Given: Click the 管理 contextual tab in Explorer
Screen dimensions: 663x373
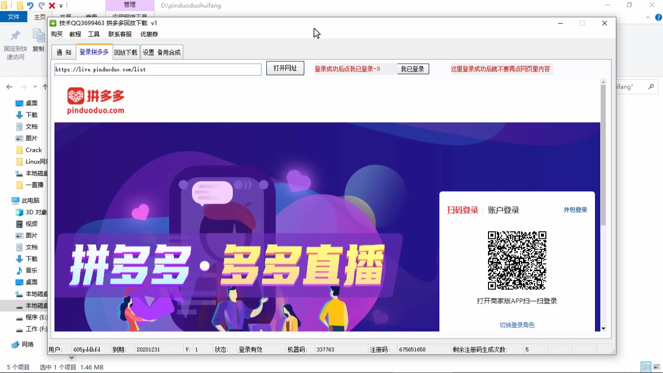Looking at the screenshot, I should coord(130,5).
